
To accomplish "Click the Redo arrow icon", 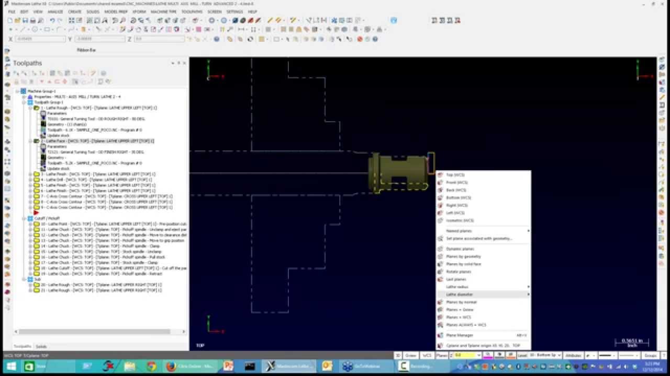I will pos(60,20).
